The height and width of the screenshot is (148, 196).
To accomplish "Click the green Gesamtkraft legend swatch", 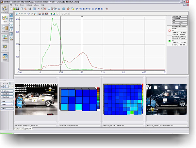I will pyautogui.click(x=170, y=41).
